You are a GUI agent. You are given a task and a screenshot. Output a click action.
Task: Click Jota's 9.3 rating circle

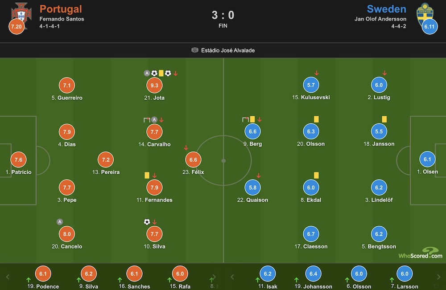click(154, 85)
